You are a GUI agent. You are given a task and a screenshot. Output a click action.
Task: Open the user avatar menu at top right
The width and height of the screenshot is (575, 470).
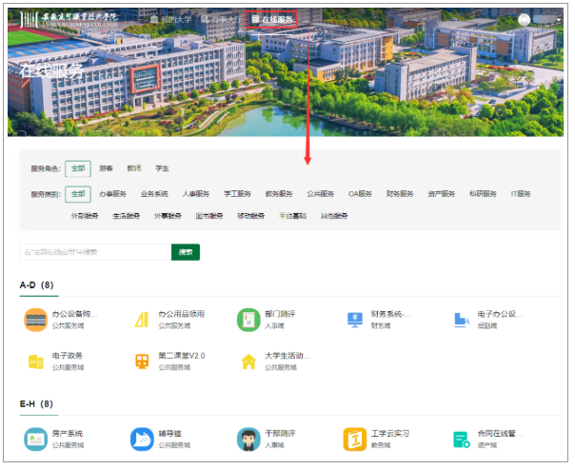point(525,19)
